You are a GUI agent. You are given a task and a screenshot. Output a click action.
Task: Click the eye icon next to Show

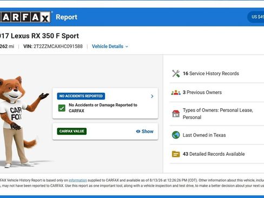coord(138,131)
